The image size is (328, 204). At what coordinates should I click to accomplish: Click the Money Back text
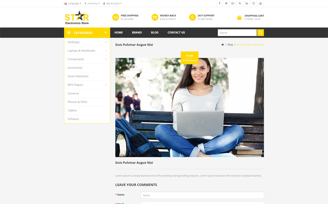tap(168, 16)
